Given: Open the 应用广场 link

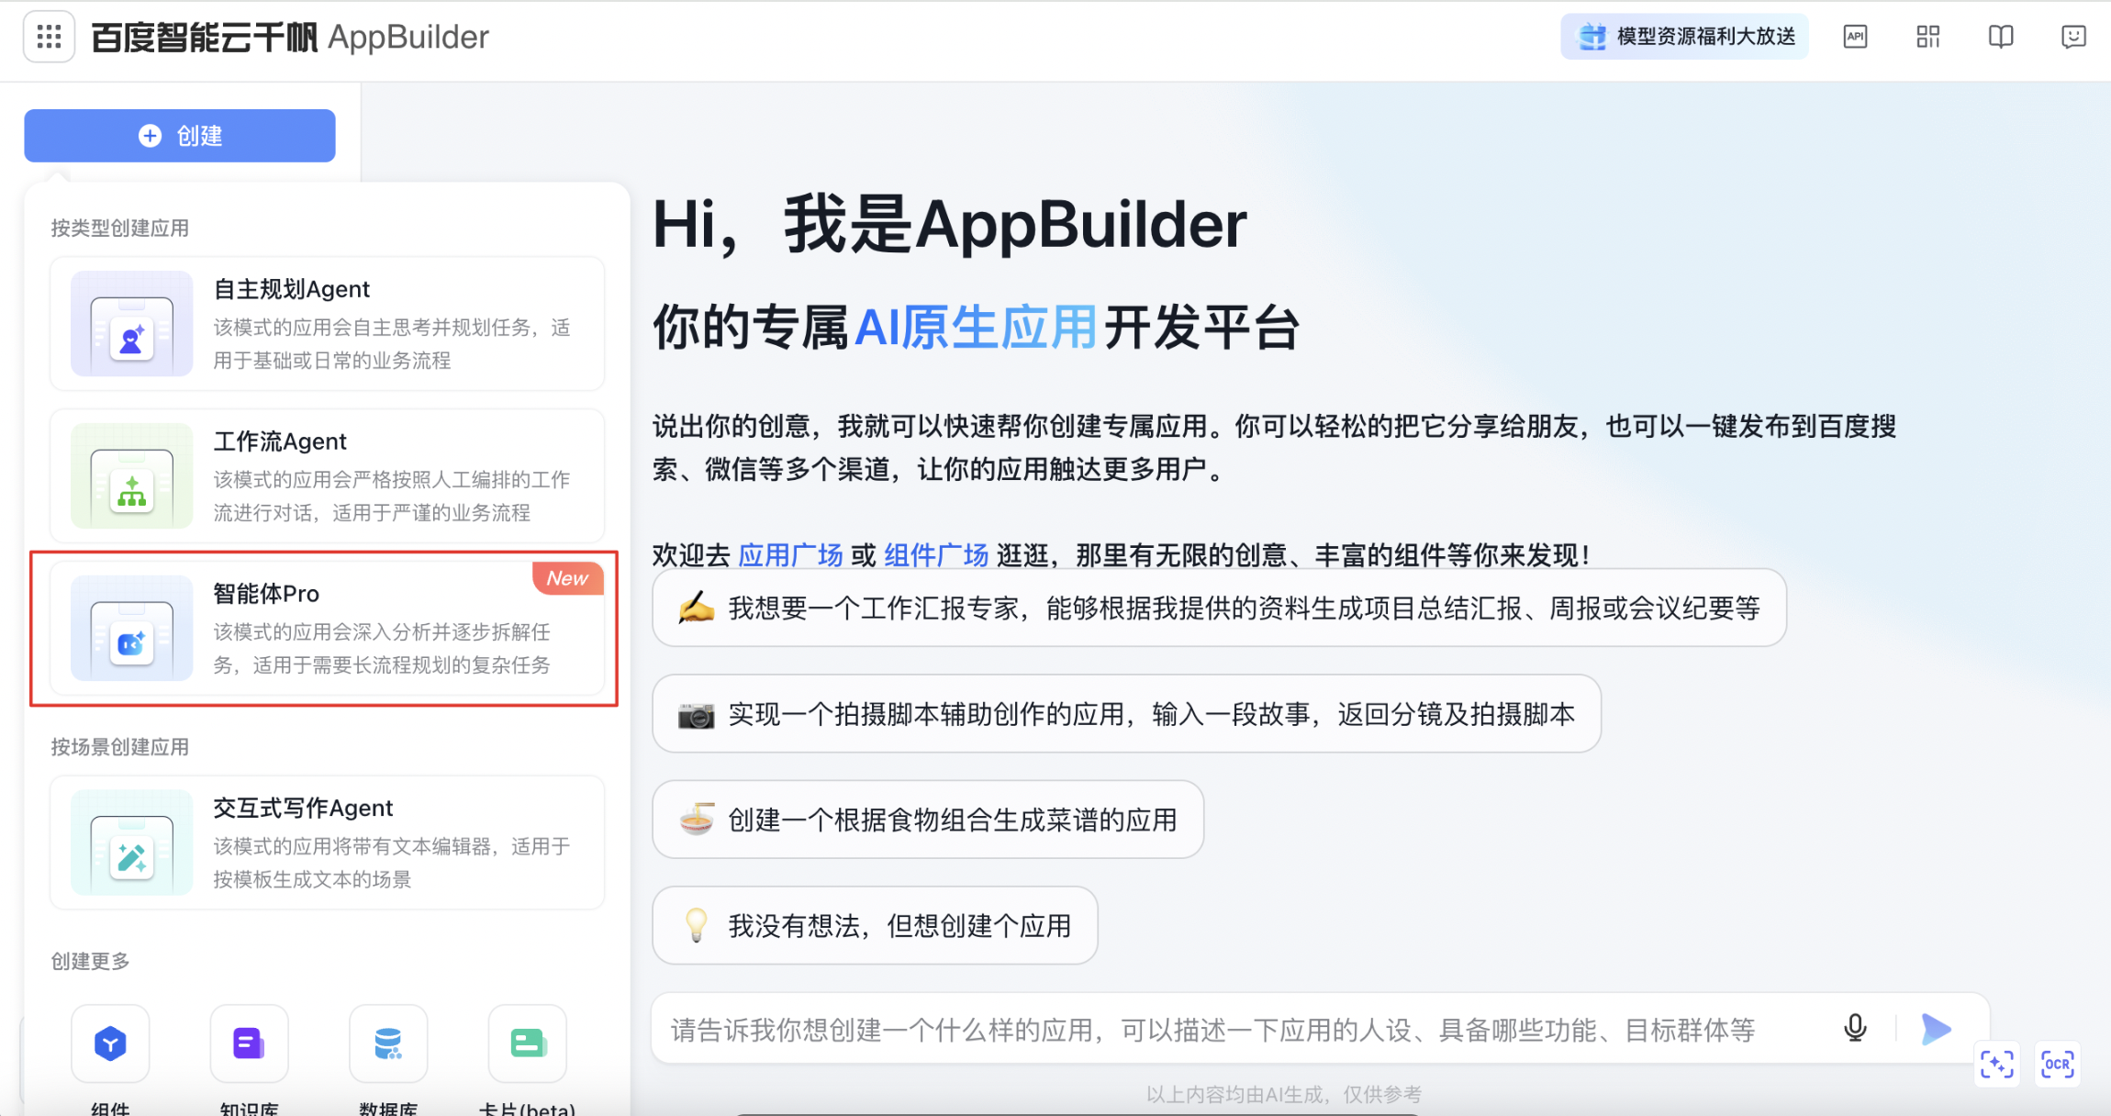Looking at the screenshot, I should click(x=790, y=555).
